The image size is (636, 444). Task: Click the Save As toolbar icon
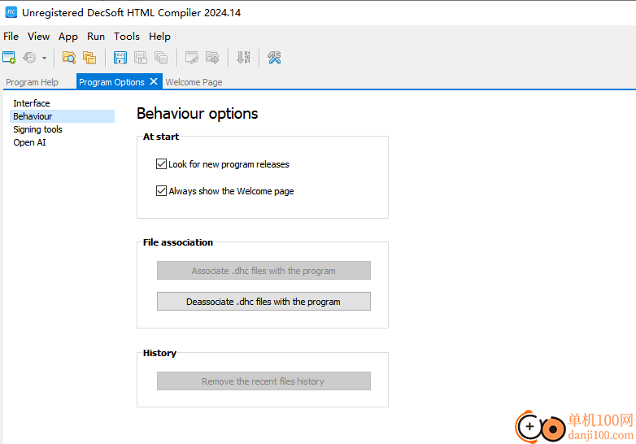point(141,58)
